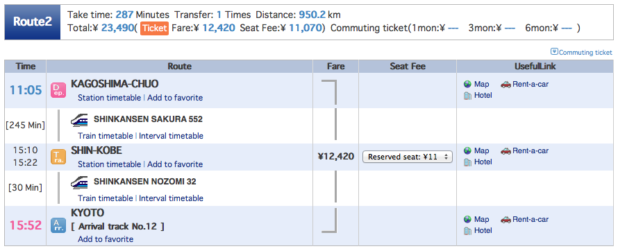Open Train timetable for Sakura 552

pos(106,136)
